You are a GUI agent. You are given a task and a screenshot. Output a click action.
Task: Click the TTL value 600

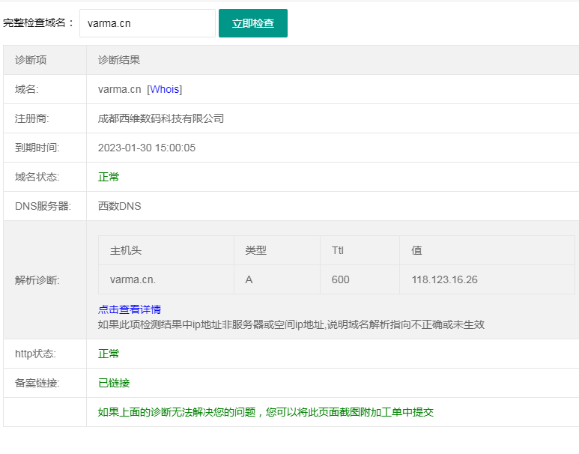[340, 279]
